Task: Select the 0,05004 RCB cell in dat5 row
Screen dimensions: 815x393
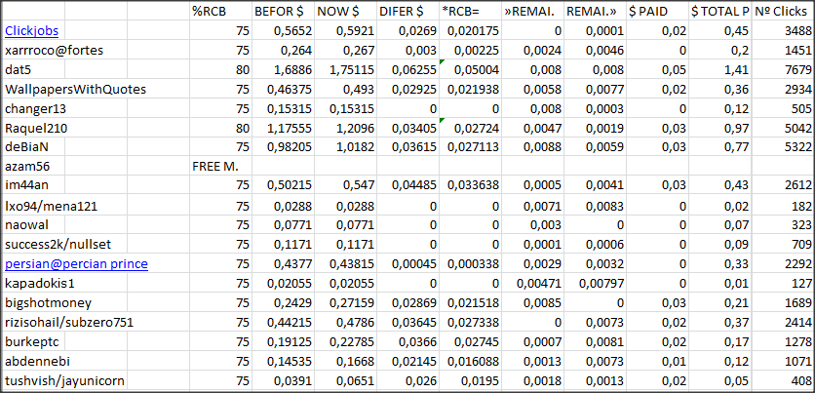Action: pos(470,70)
